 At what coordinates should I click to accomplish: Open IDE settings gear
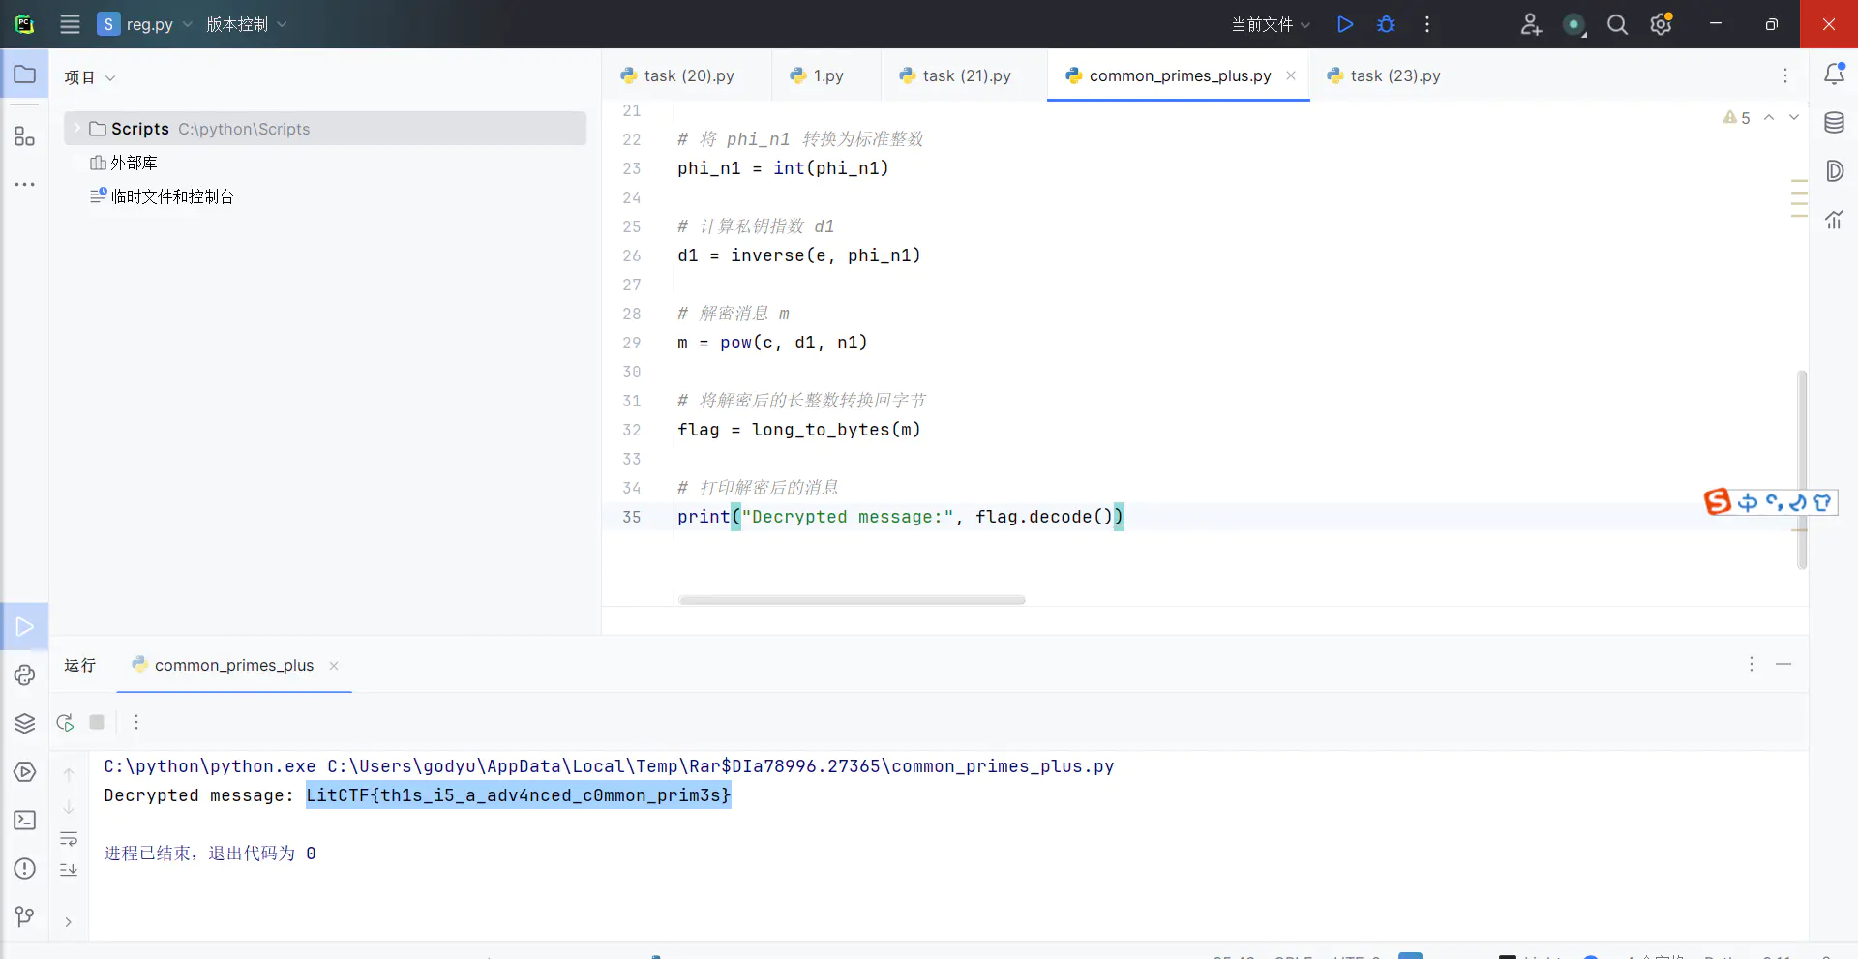1661,24
